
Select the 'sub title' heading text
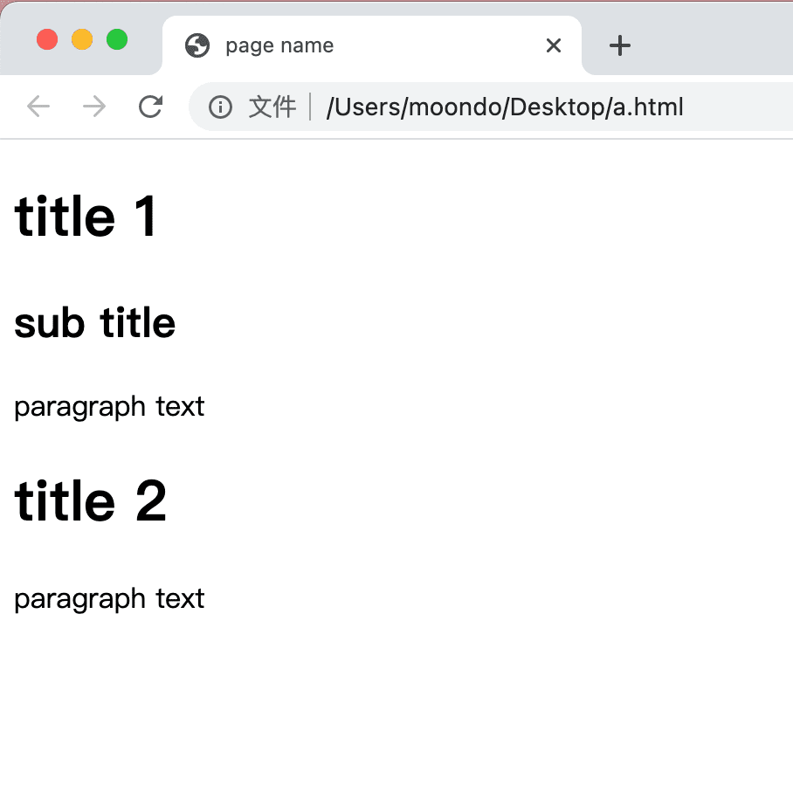94,323
